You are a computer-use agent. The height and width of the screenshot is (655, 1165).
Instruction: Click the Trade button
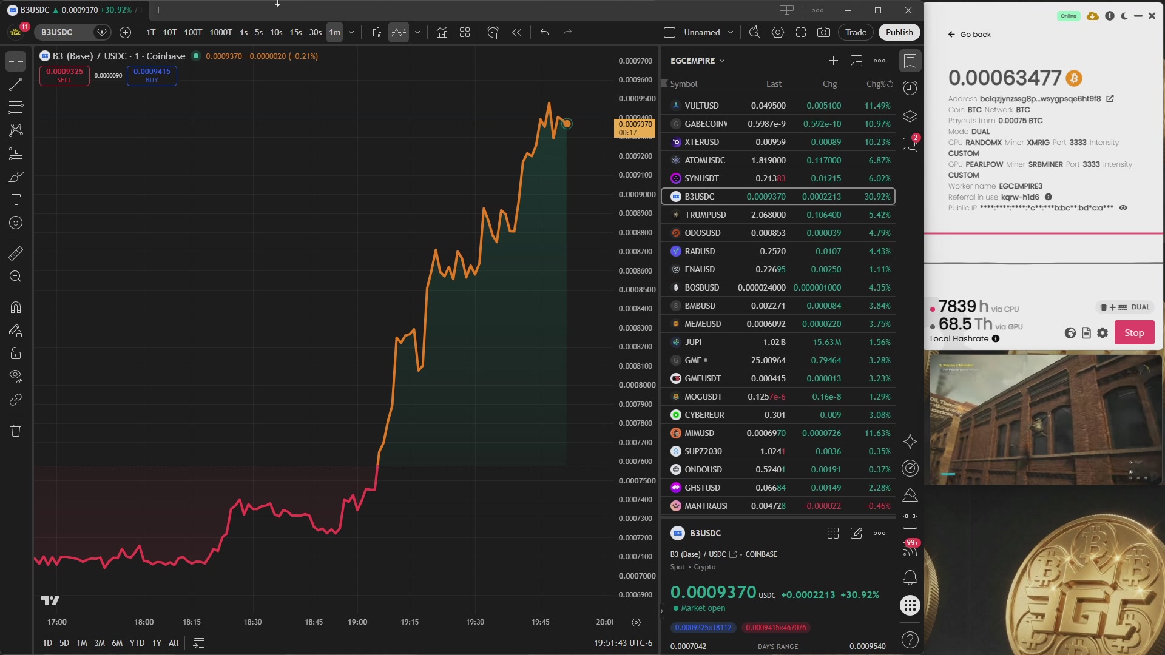[x=856, y=32]
